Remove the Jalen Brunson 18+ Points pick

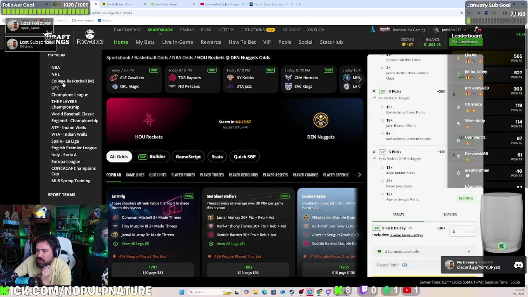click(382, 120)
